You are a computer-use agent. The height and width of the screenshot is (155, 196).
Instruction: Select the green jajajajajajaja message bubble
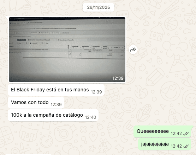(x=165, y=144)
